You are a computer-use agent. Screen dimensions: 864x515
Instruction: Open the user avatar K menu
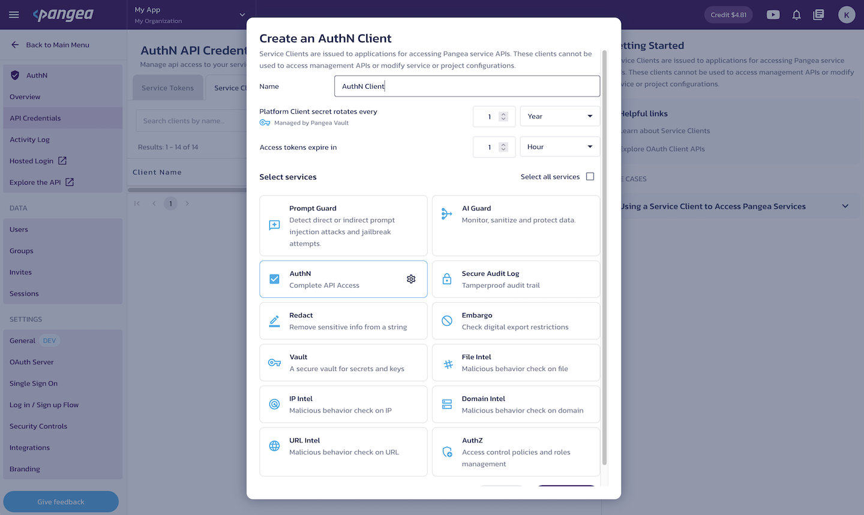tap(847, 15)
